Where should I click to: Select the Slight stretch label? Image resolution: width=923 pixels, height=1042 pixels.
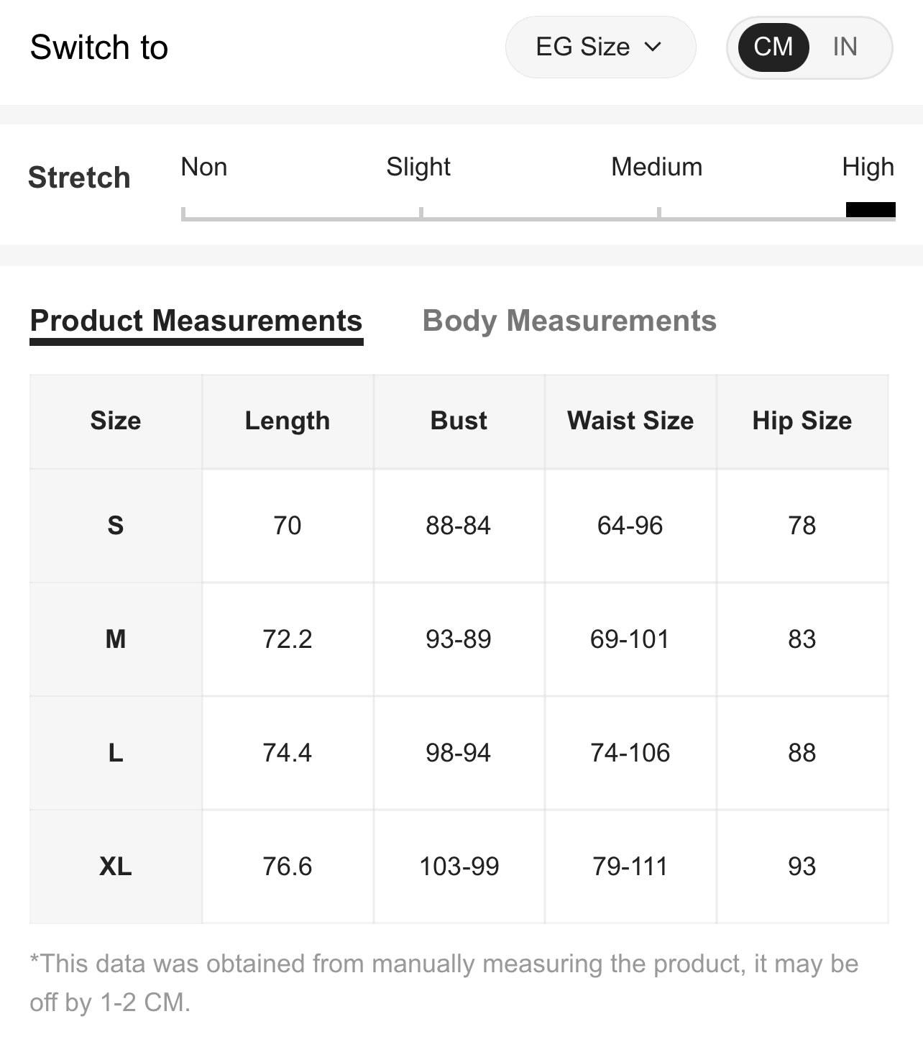click(x=418, y=167)
